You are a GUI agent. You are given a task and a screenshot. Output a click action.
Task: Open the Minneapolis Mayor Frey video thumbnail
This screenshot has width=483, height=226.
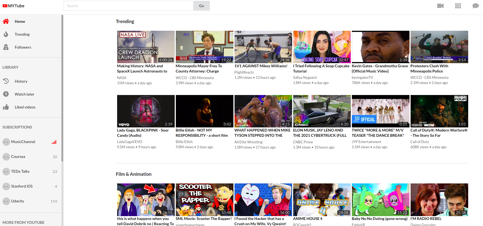(205, 47)
